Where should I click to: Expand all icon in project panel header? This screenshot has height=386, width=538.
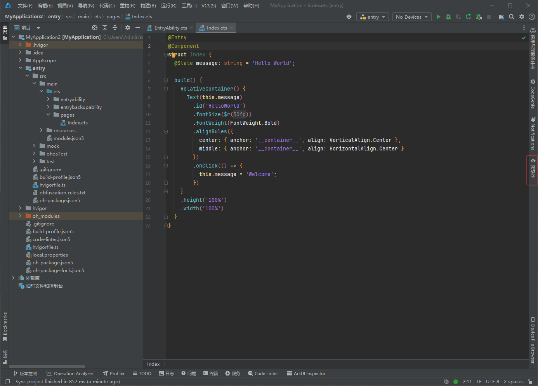[105, 28]
